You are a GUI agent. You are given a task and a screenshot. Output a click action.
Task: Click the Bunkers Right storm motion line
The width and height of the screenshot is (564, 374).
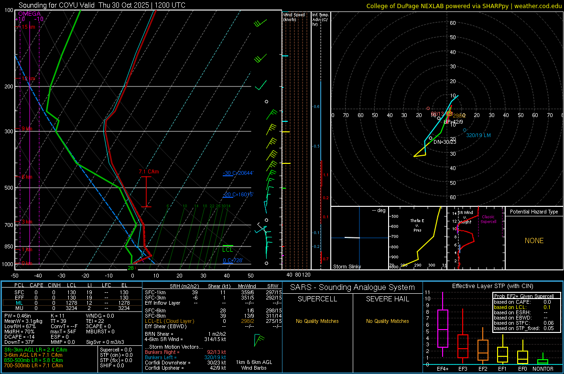click(x=185, y=352)
